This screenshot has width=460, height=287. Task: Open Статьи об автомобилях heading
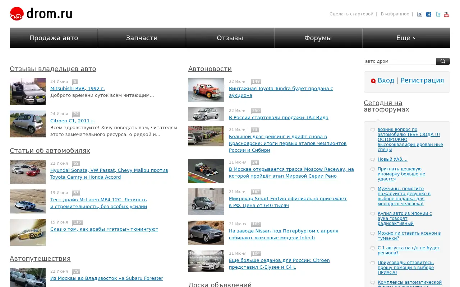click(x=50, y=151)
